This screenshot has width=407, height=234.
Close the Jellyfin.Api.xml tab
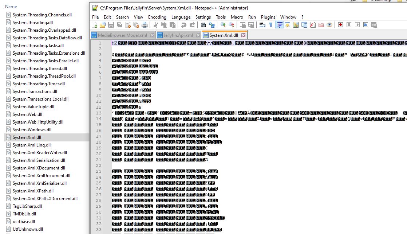198,35
